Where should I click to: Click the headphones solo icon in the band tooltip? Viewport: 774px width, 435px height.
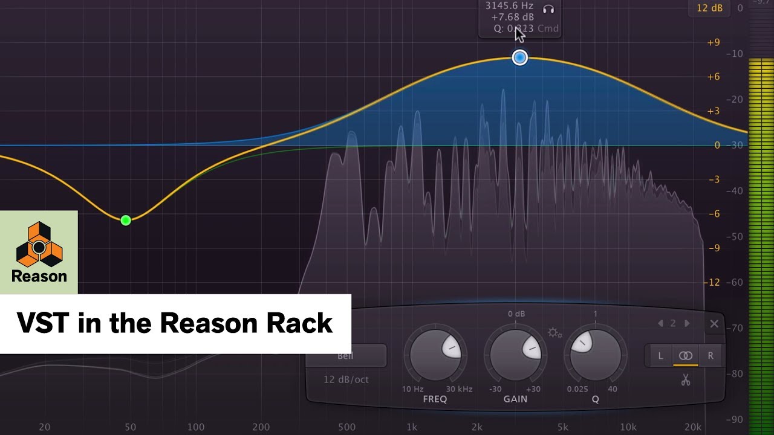click(548, 9)
